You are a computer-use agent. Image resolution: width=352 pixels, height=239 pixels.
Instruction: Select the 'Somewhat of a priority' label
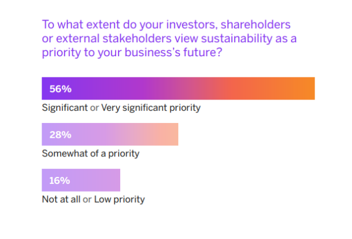point(91,153)
